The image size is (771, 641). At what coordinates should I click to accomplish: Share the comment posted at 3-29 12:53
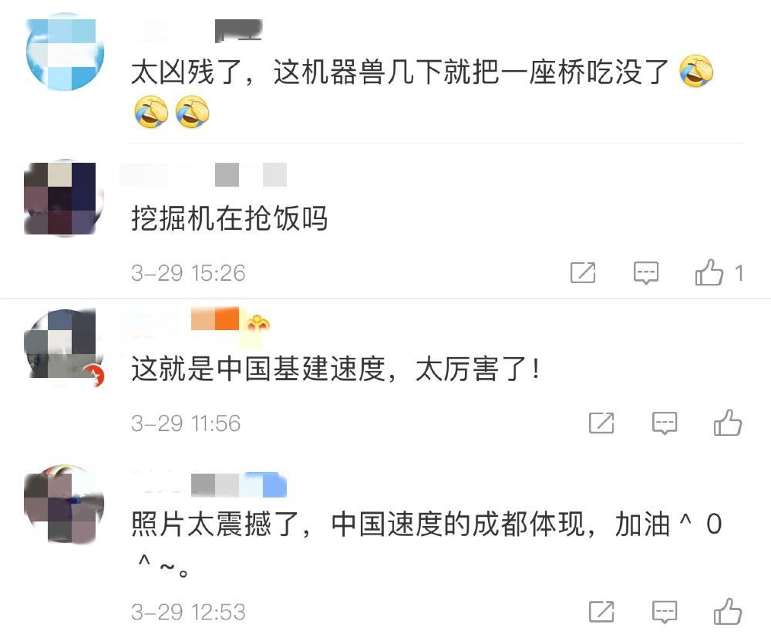(601, 612)
